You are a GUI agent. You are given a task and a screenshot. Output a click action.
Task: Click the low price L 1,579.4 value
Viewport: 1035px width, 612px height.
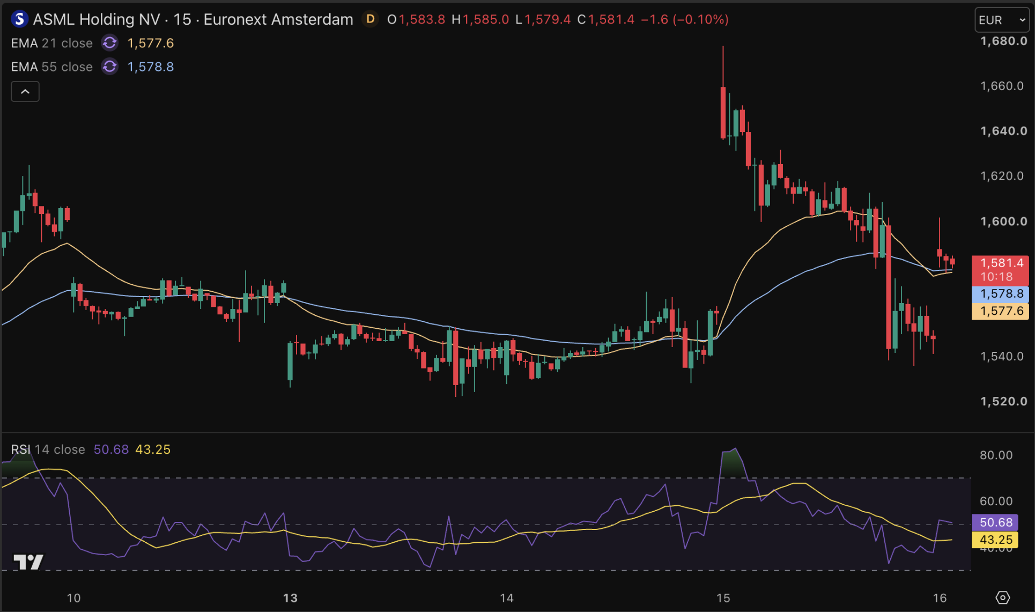543,19
